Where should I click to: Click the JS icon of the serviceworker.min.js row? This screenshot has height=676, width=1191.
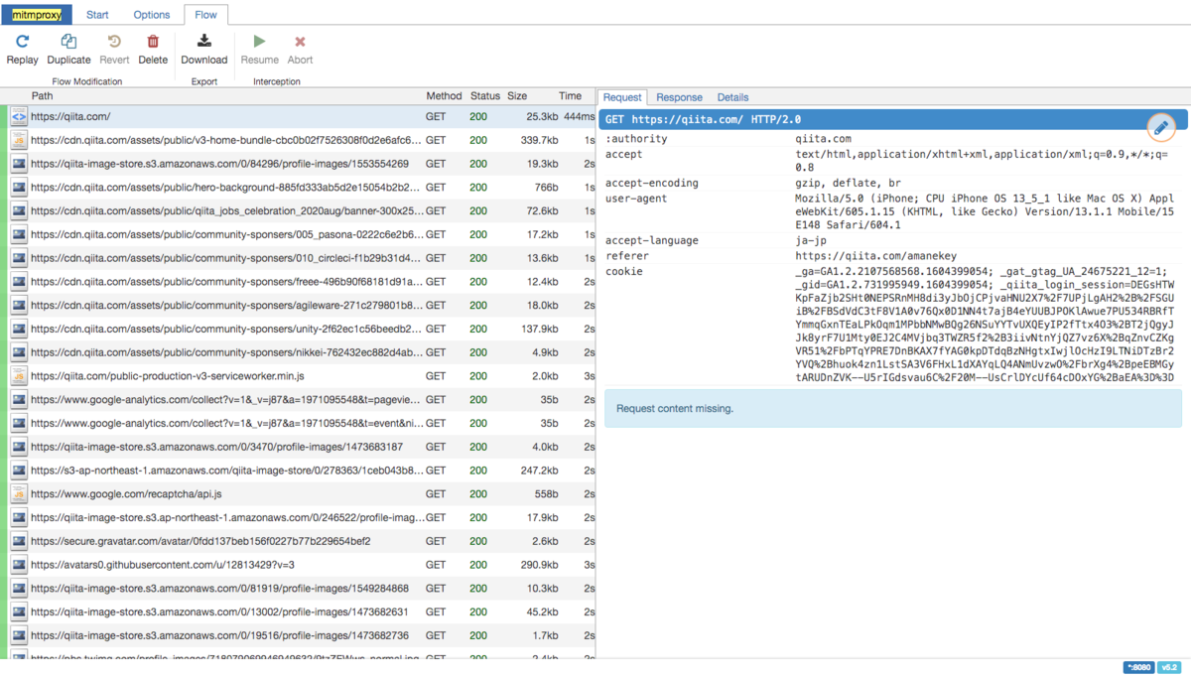[19, 376]
